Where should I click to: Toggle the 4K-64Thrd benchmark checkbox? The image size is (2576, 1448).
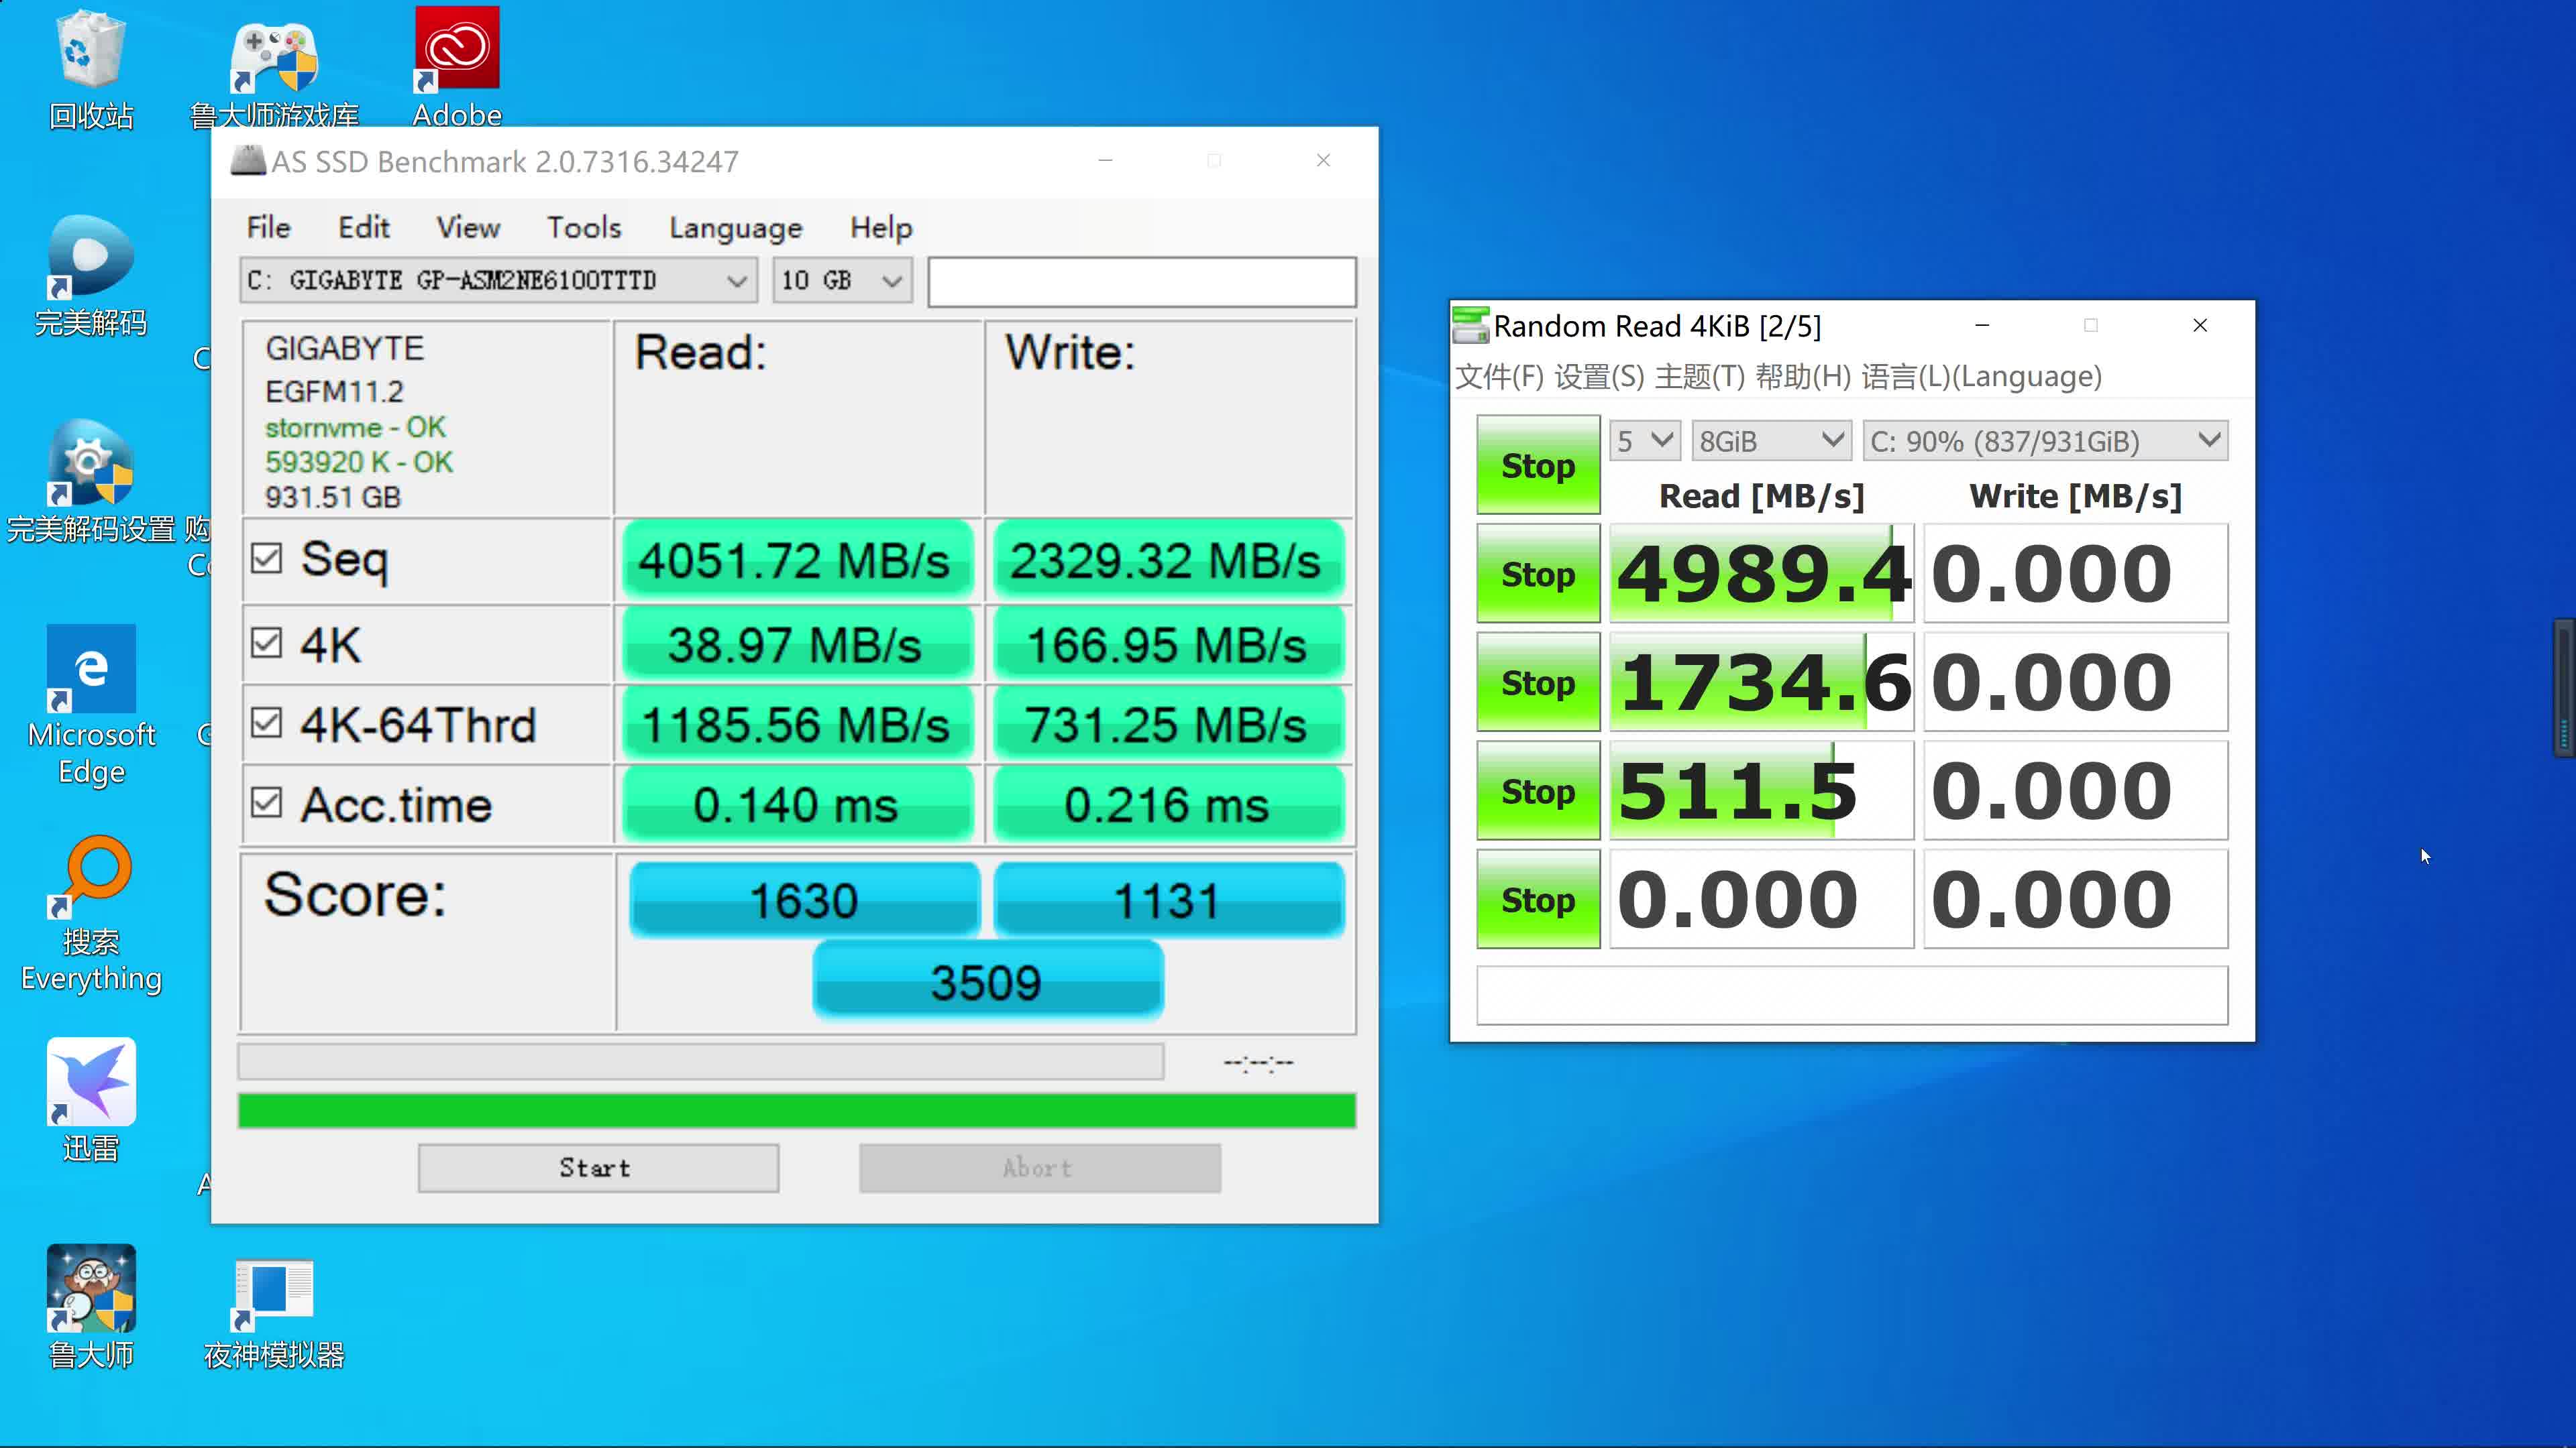267,725
